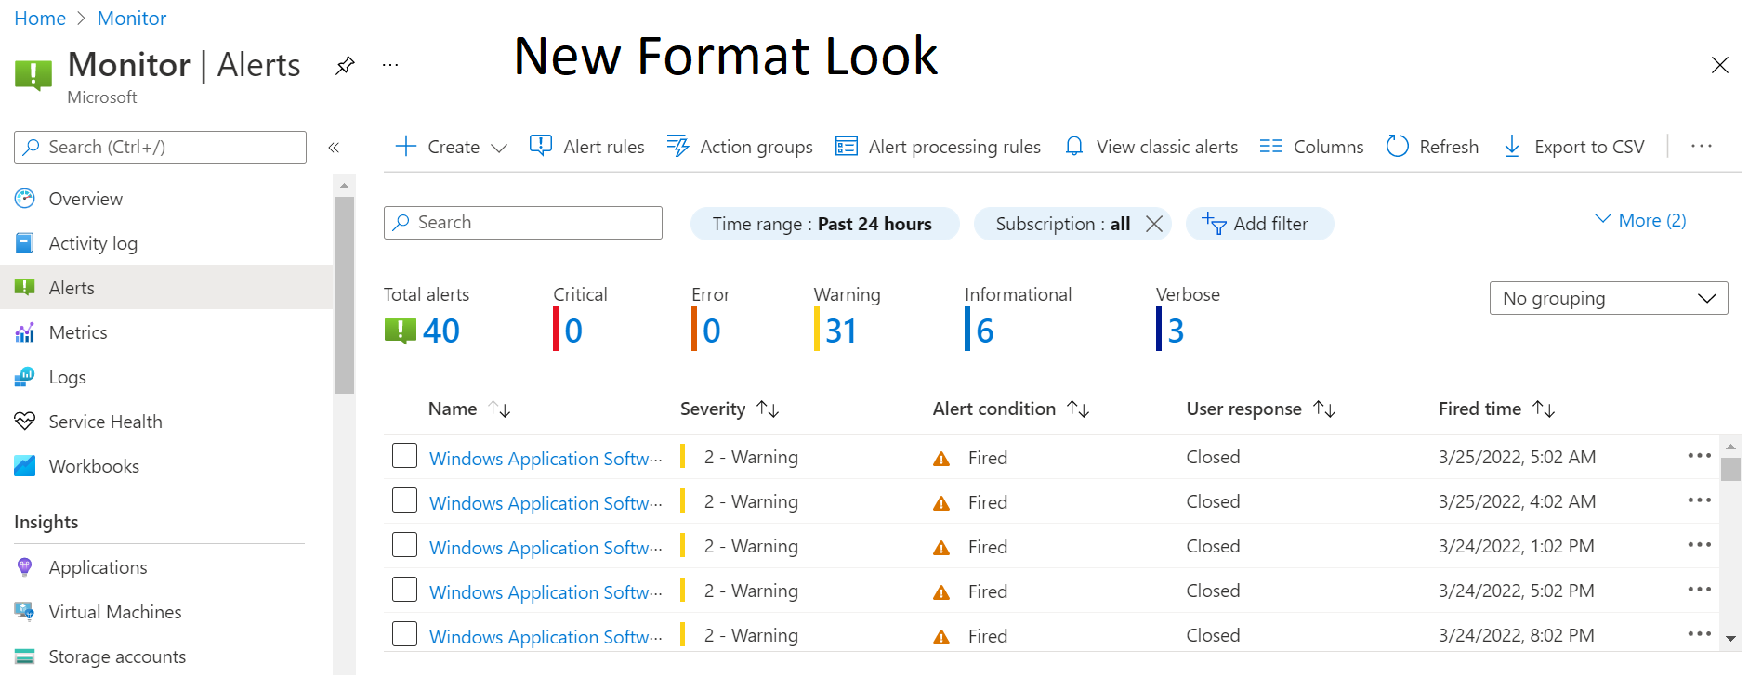Open Alert processing rules

[x=938, y=147]
